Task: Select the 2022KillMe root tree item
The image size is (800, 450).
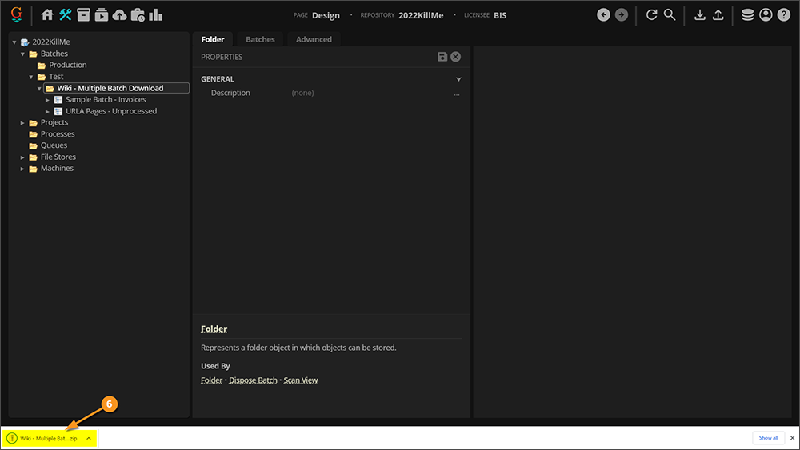Action: coord(51,42)
